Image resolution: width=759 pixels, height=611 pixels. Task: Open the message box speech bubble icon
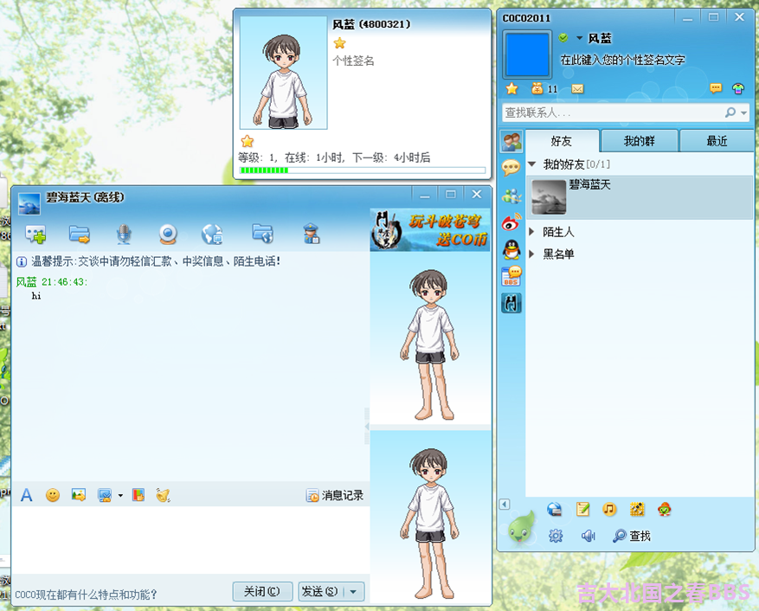[716, 88]
